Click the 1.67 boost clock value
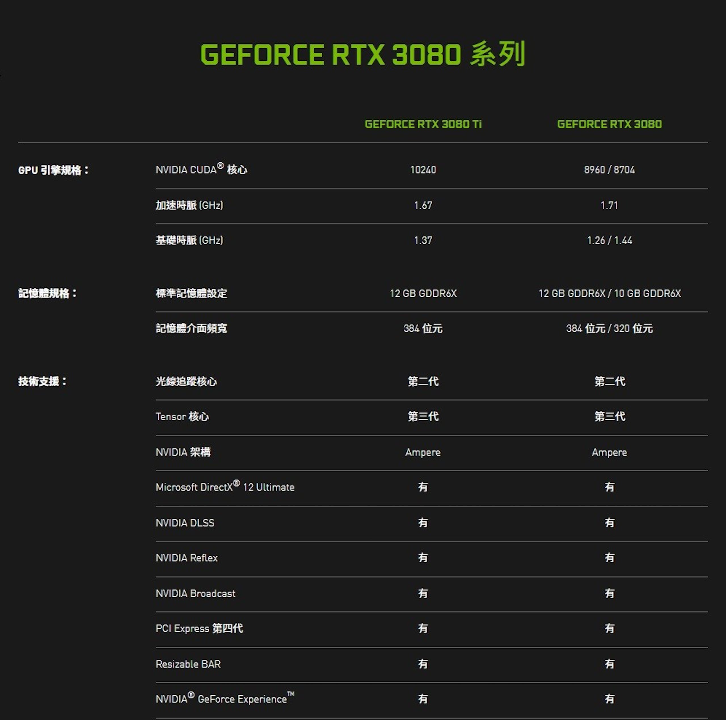Screen dimensions: 726x720 pos(423,205)
